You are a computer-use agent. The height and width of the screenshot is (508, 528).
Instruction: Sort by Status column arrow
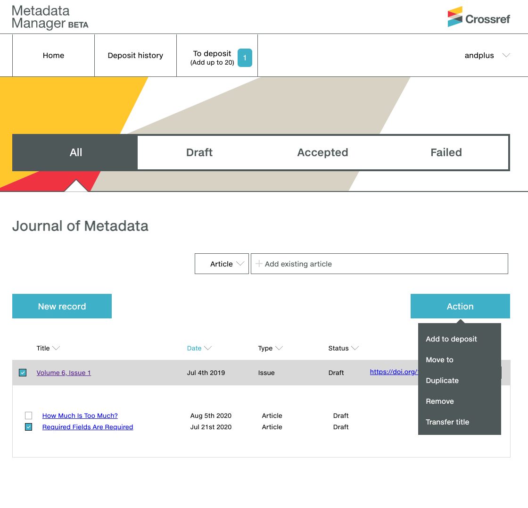[x=355, y=349]
